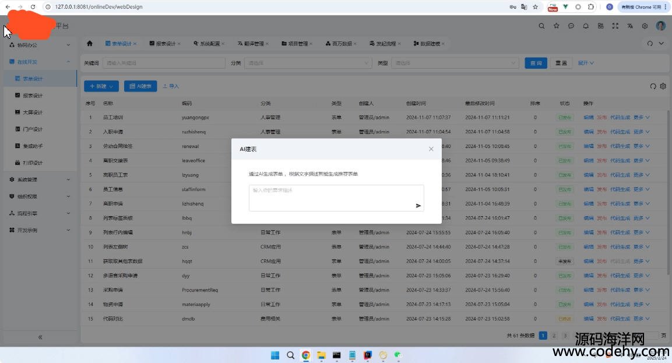Expand the 系统管理 sidebar menu
This screenshot has height=363, width=672.
[38, 180]
